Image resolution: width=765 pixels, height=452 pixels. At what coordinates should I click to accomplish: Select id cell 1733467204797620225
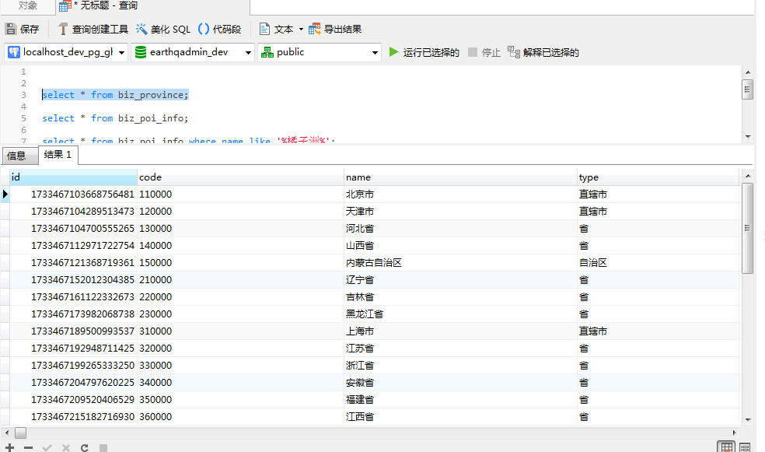(x=73, y=382)
